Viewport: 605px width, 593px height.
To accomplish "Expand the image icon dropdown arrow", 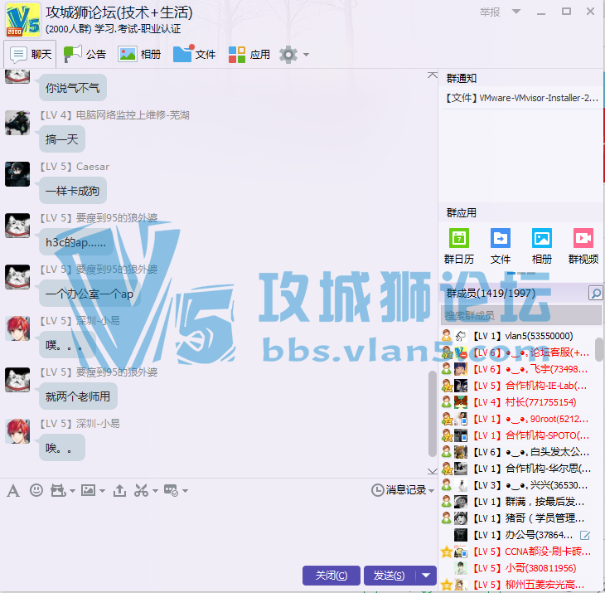I will (102, 491).
